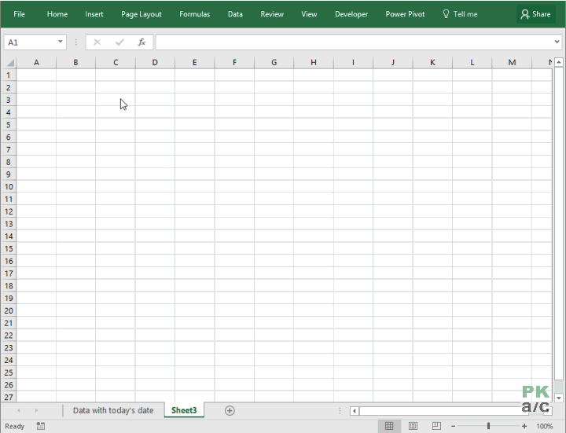Viewport: 566px width, 433px height.
Task: Expand the Name Box dropdown arrow
Action: pos(61,42)
